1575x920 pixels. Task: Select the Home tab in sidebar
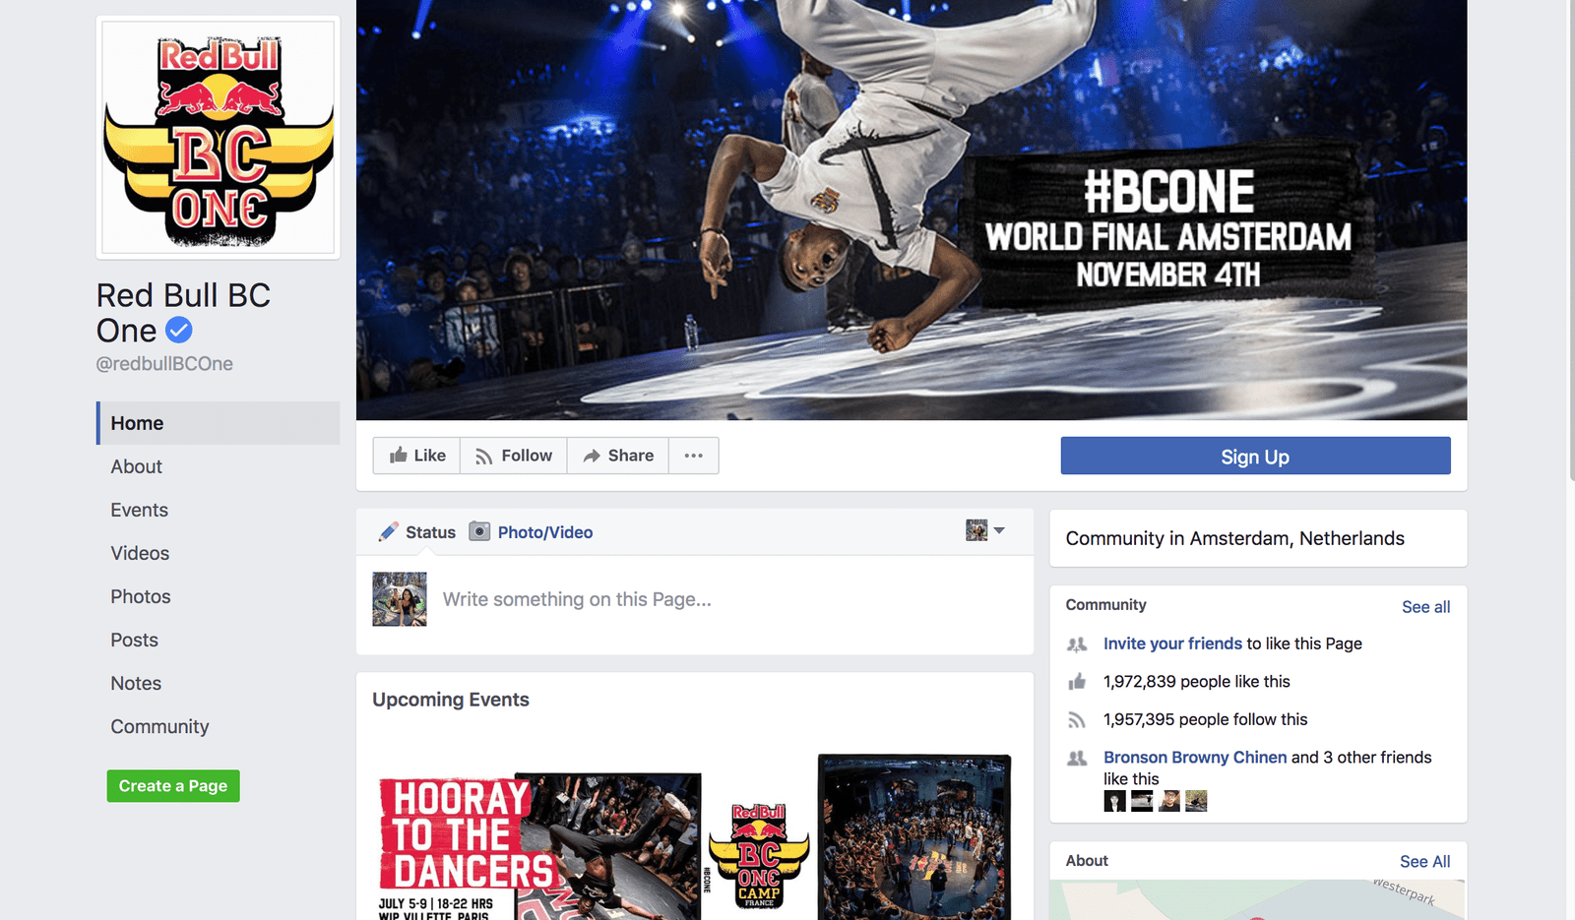point(219,423)
